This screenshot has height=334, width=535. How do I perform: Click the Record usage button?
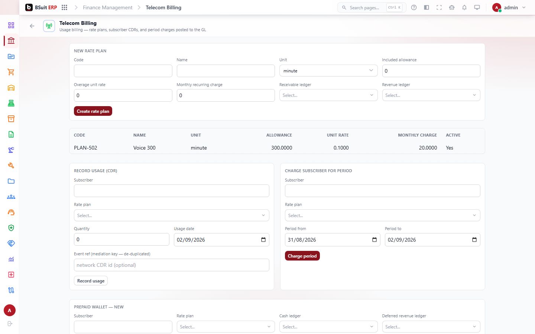pyautogui.click(x=91, y=281)
